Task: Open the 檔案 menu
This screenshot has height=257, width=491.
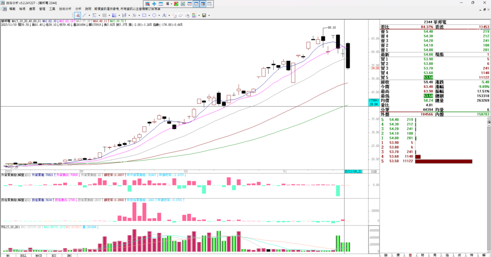Action: click(12, 9)
